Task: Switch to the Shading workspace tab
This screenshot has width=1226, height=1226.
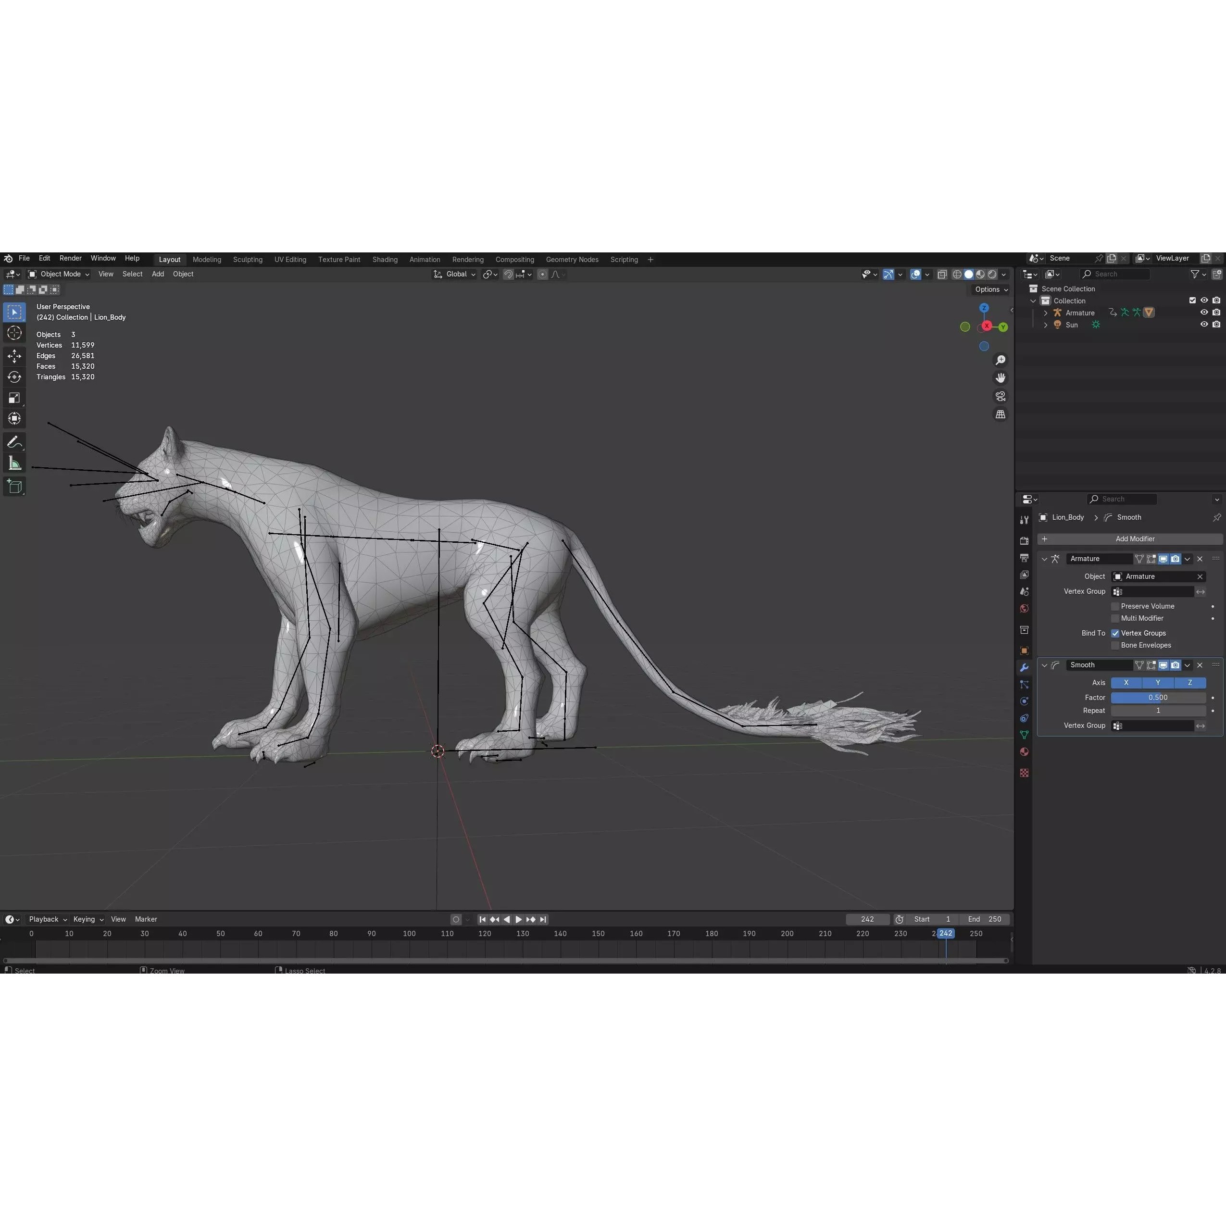Action: (385, 260)
